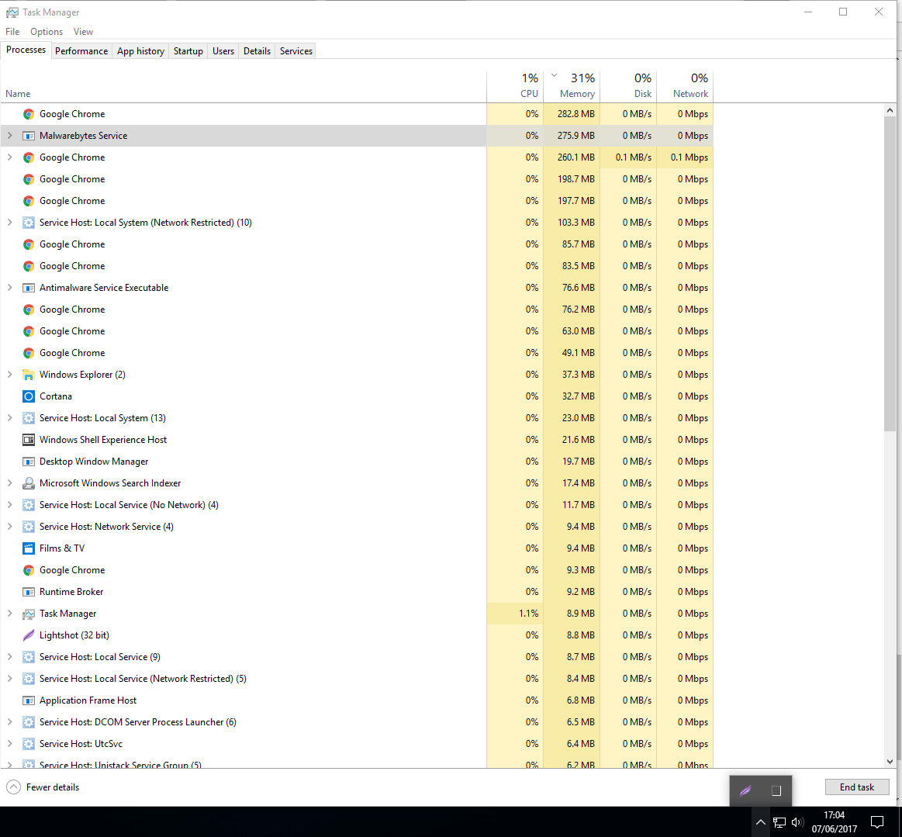
Task: Click gear icon of Service Host: DCOM Server Process Launcher
Action: click(x=28, y=722)
